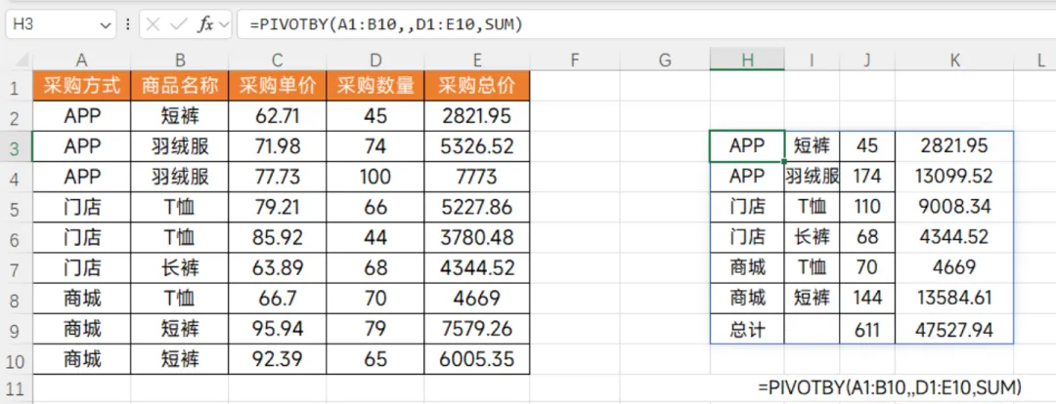This screenshot has height=404, width=1056.
Task: Click pivot result cell 13099.52
Action: [954, 177]
